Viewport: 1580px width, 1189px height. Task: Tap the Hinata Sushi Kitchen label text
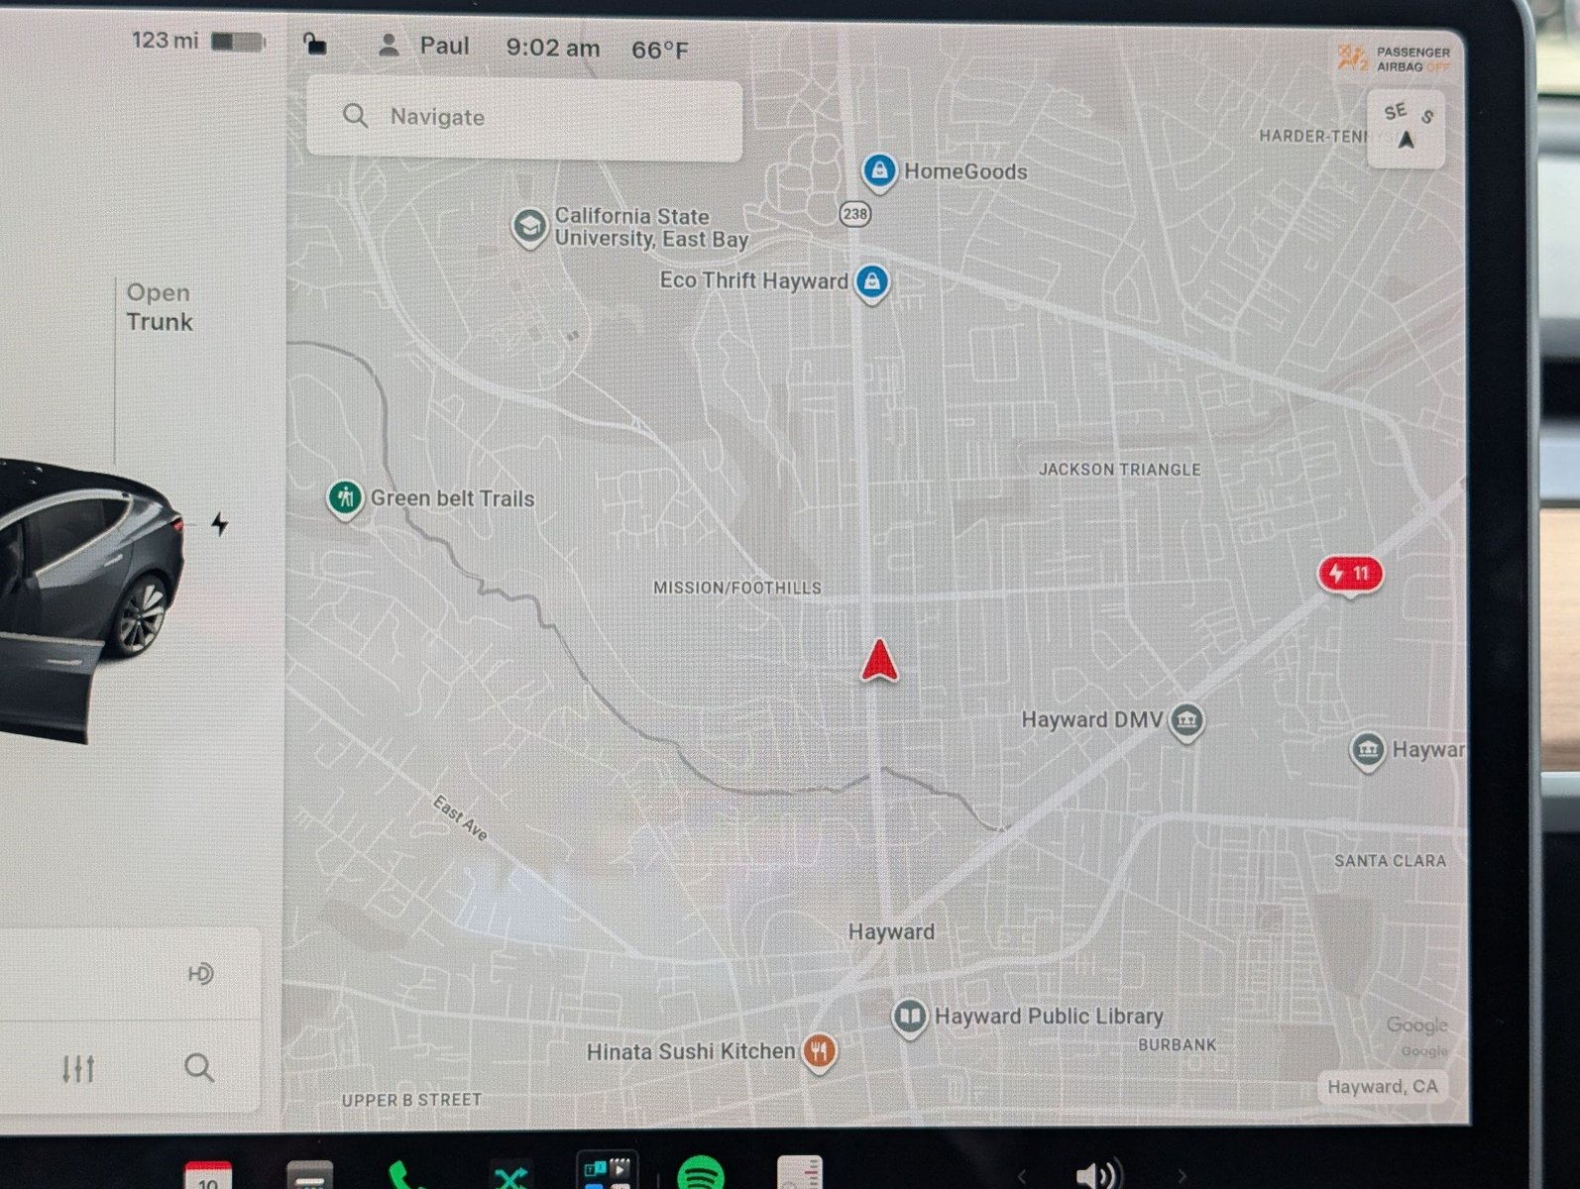pyautogui.click(x=691, y=1052)
